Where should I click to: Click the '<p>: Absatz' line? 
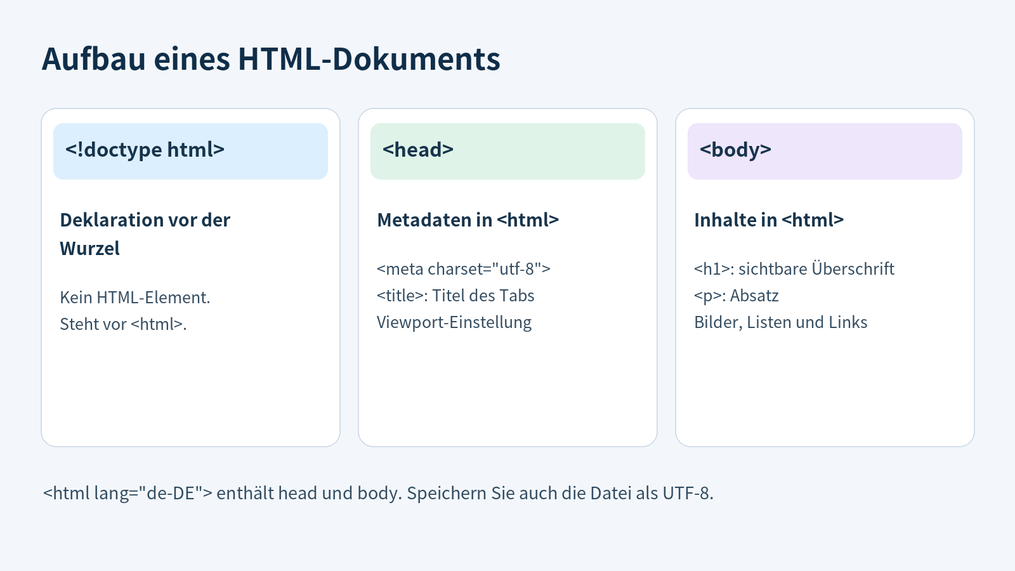pyautogui.click(x=737, y=296)
